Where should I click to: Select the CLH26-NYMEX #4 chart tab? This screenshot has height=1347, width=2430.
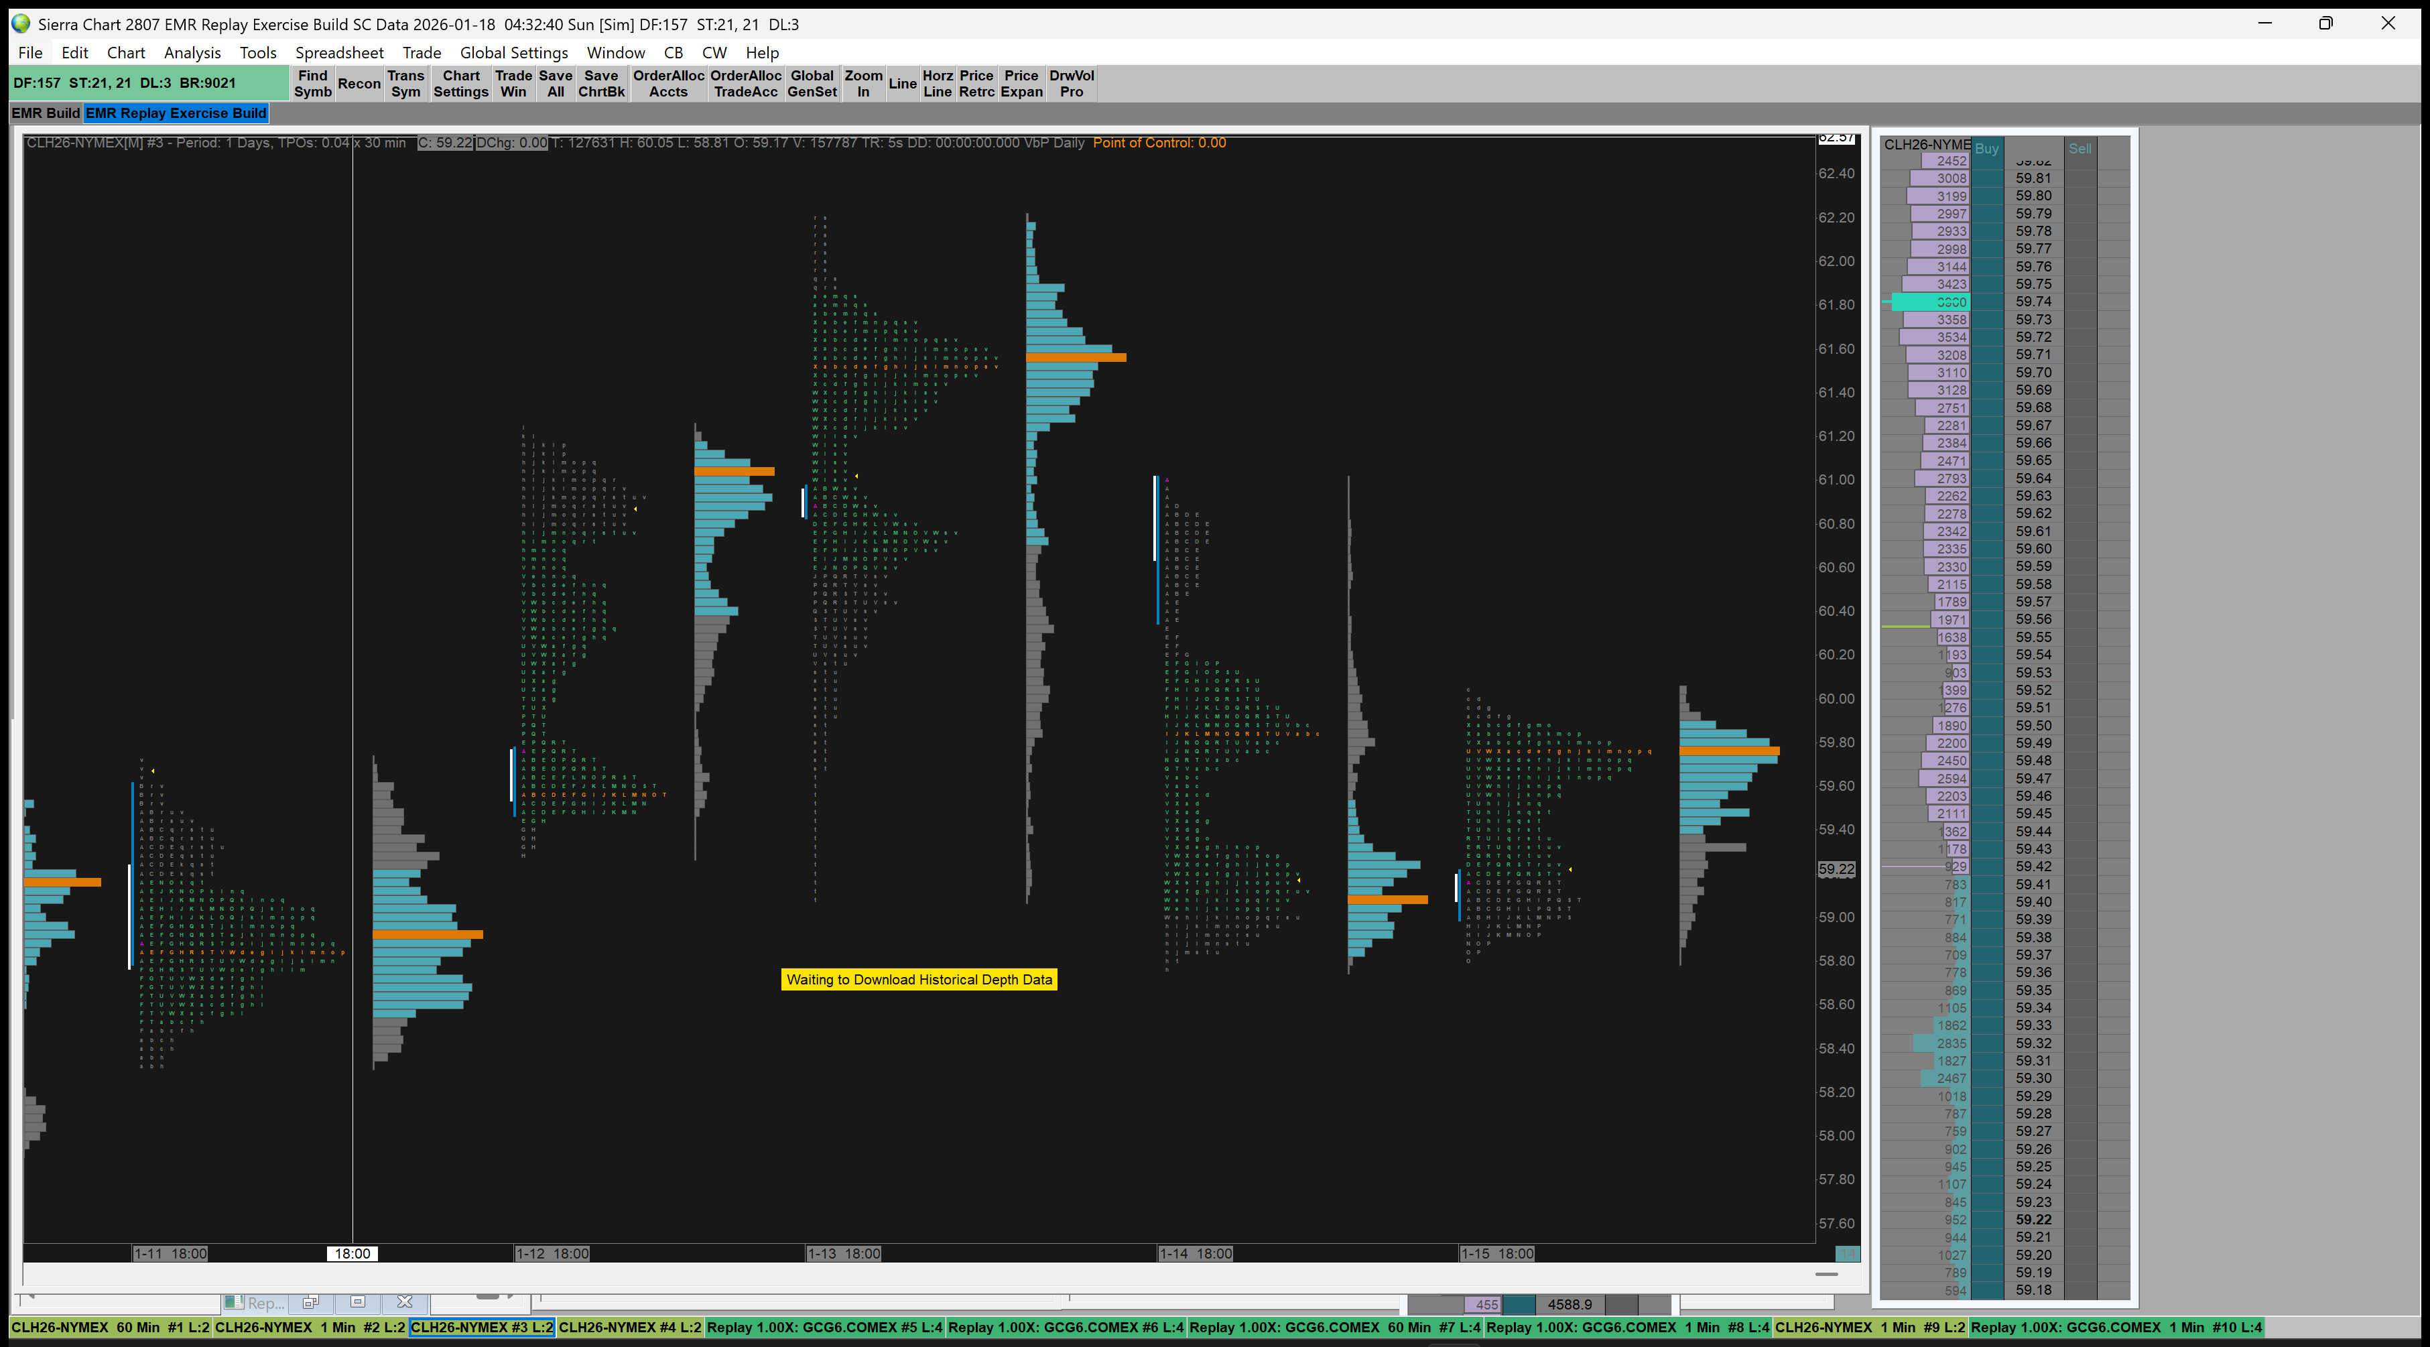coord(629,1327)
